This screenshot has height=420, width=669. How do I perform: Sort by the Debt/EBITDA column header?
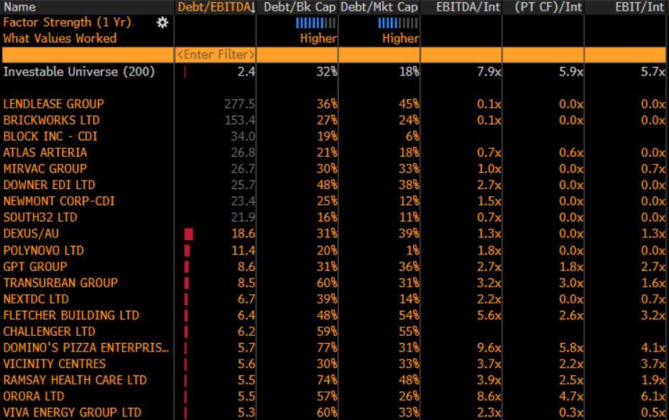pyautogui.click(x=216, y=6)
